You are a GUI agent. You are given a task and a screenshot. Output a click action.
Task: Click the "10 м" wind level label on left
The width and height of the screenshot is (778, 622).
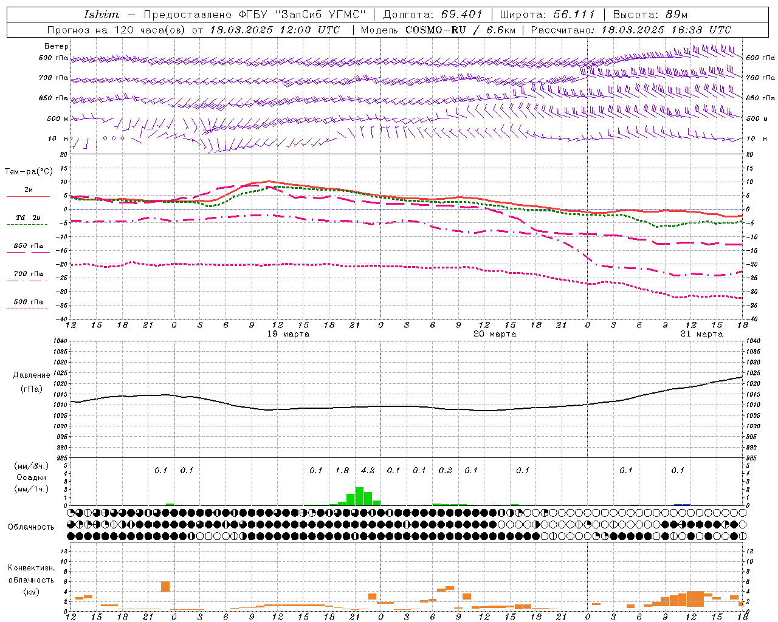58,139
